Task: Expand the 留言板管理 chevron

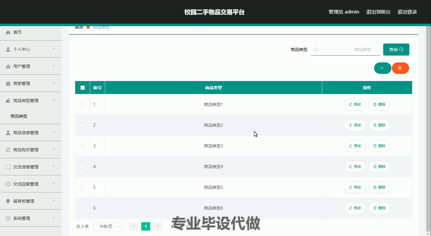Action: 54,201
